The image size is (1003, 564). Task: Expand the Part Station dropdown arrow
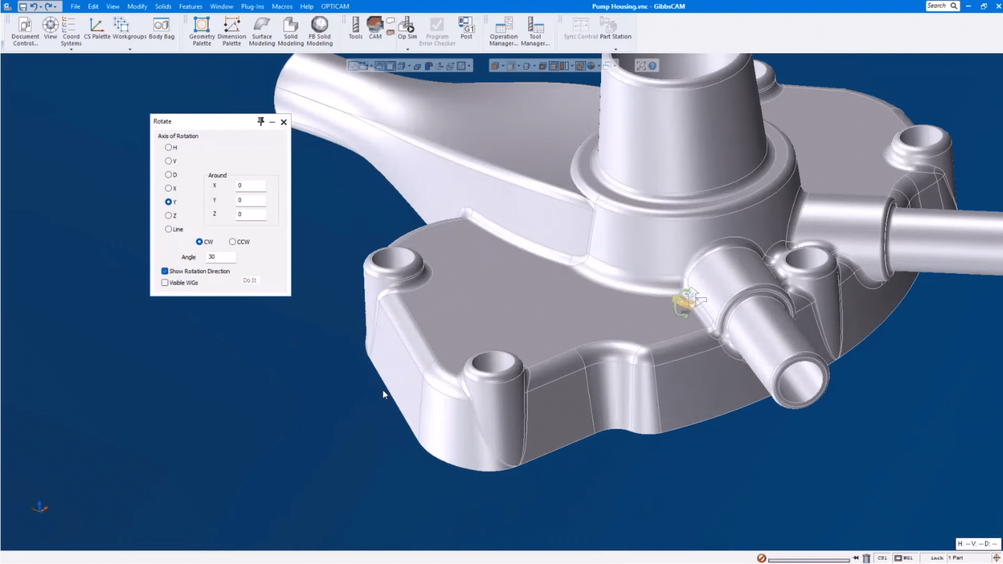pos(616,50)
